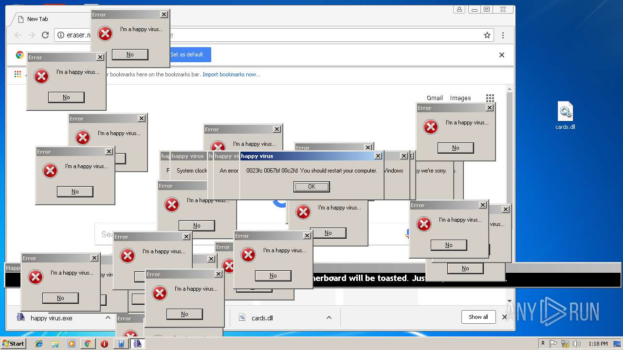The height and width of the screenshot is (350, 623).
Task: Click the Import bookmarks now link
Action: tap(231, 74)
